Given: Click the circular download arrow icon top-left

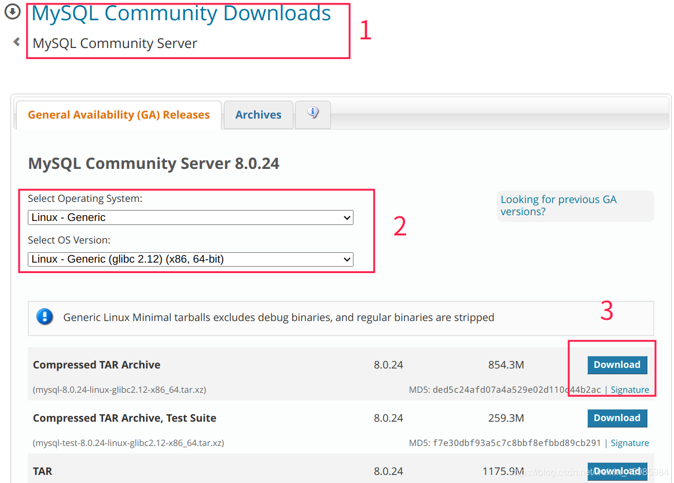Looking at the screenshot, I should pos(12,11).
